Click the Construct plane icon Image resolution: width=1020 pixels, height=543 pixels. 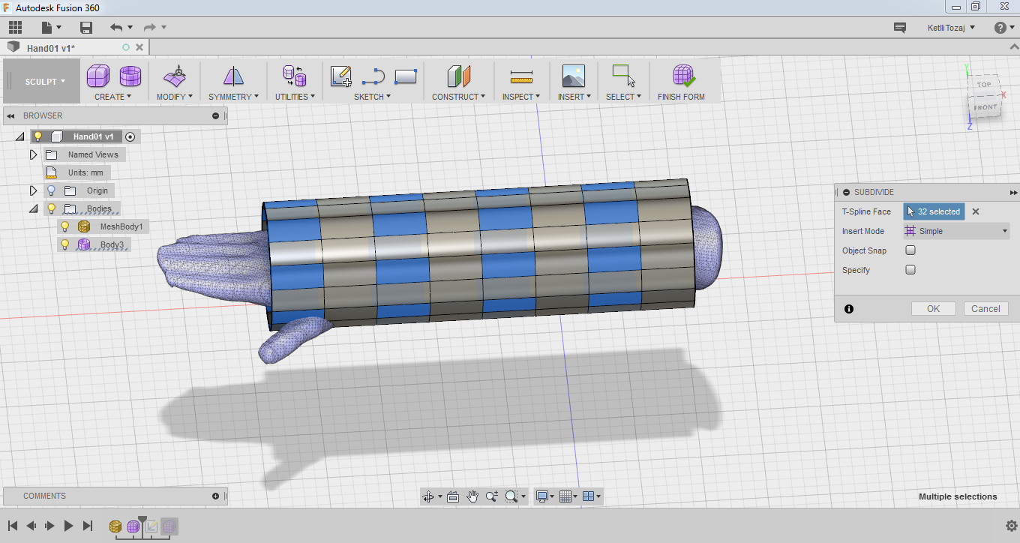coord(458,76)
